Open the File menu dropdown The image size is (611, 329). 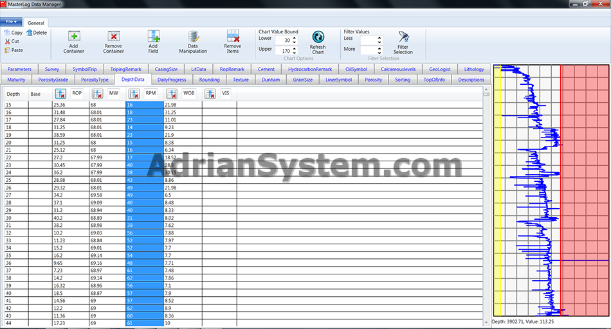coord(11,22)
